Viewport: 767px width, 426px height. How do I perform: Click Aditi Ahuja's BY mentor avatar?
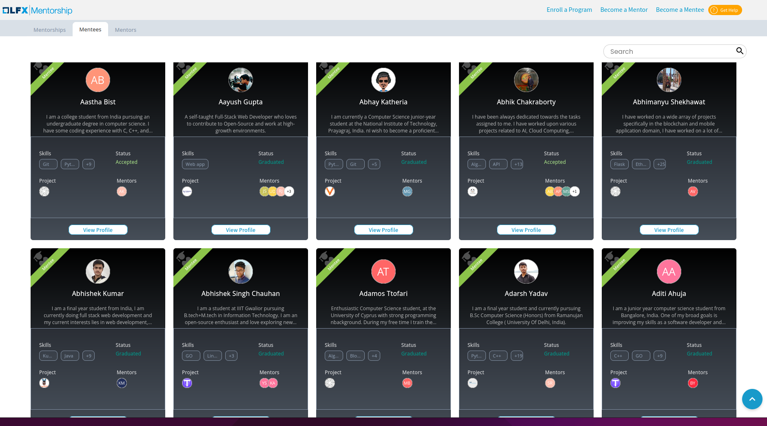tap(693, 383)
